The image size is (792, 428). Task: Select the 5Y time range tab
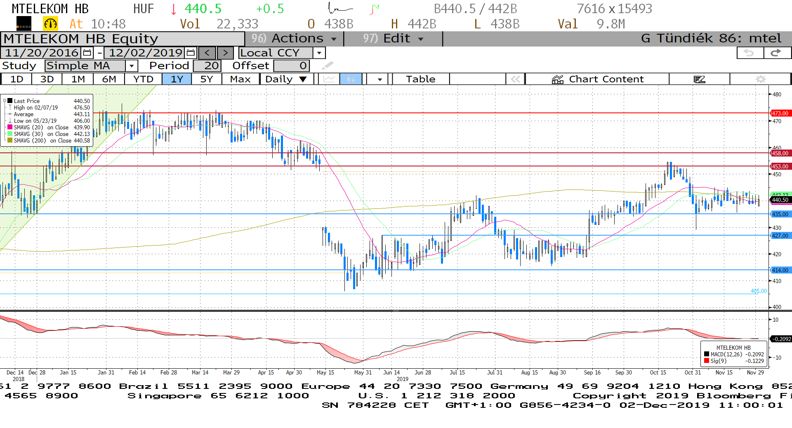[x=206, y=79]
